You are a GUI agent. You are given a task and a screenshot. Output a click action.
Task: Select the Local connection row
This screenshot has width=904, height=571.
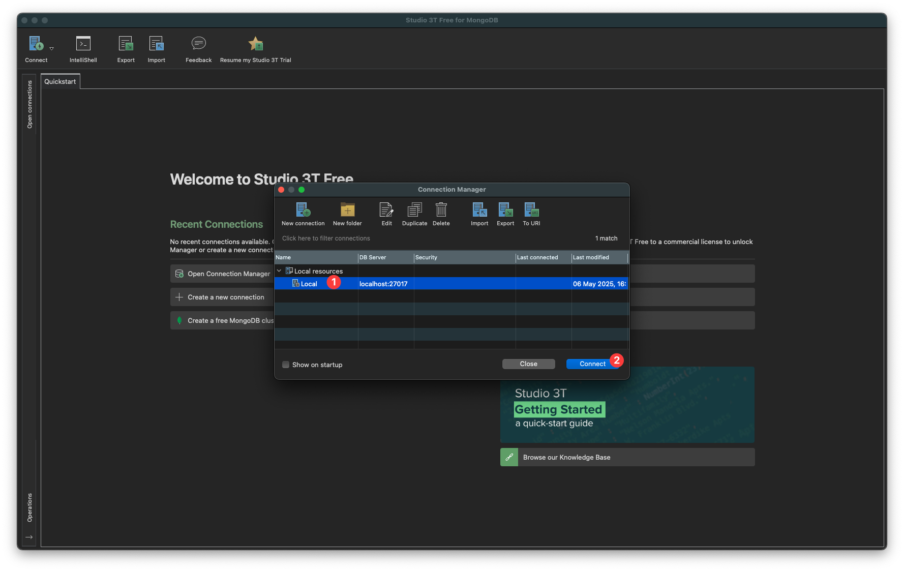[451, 284]
